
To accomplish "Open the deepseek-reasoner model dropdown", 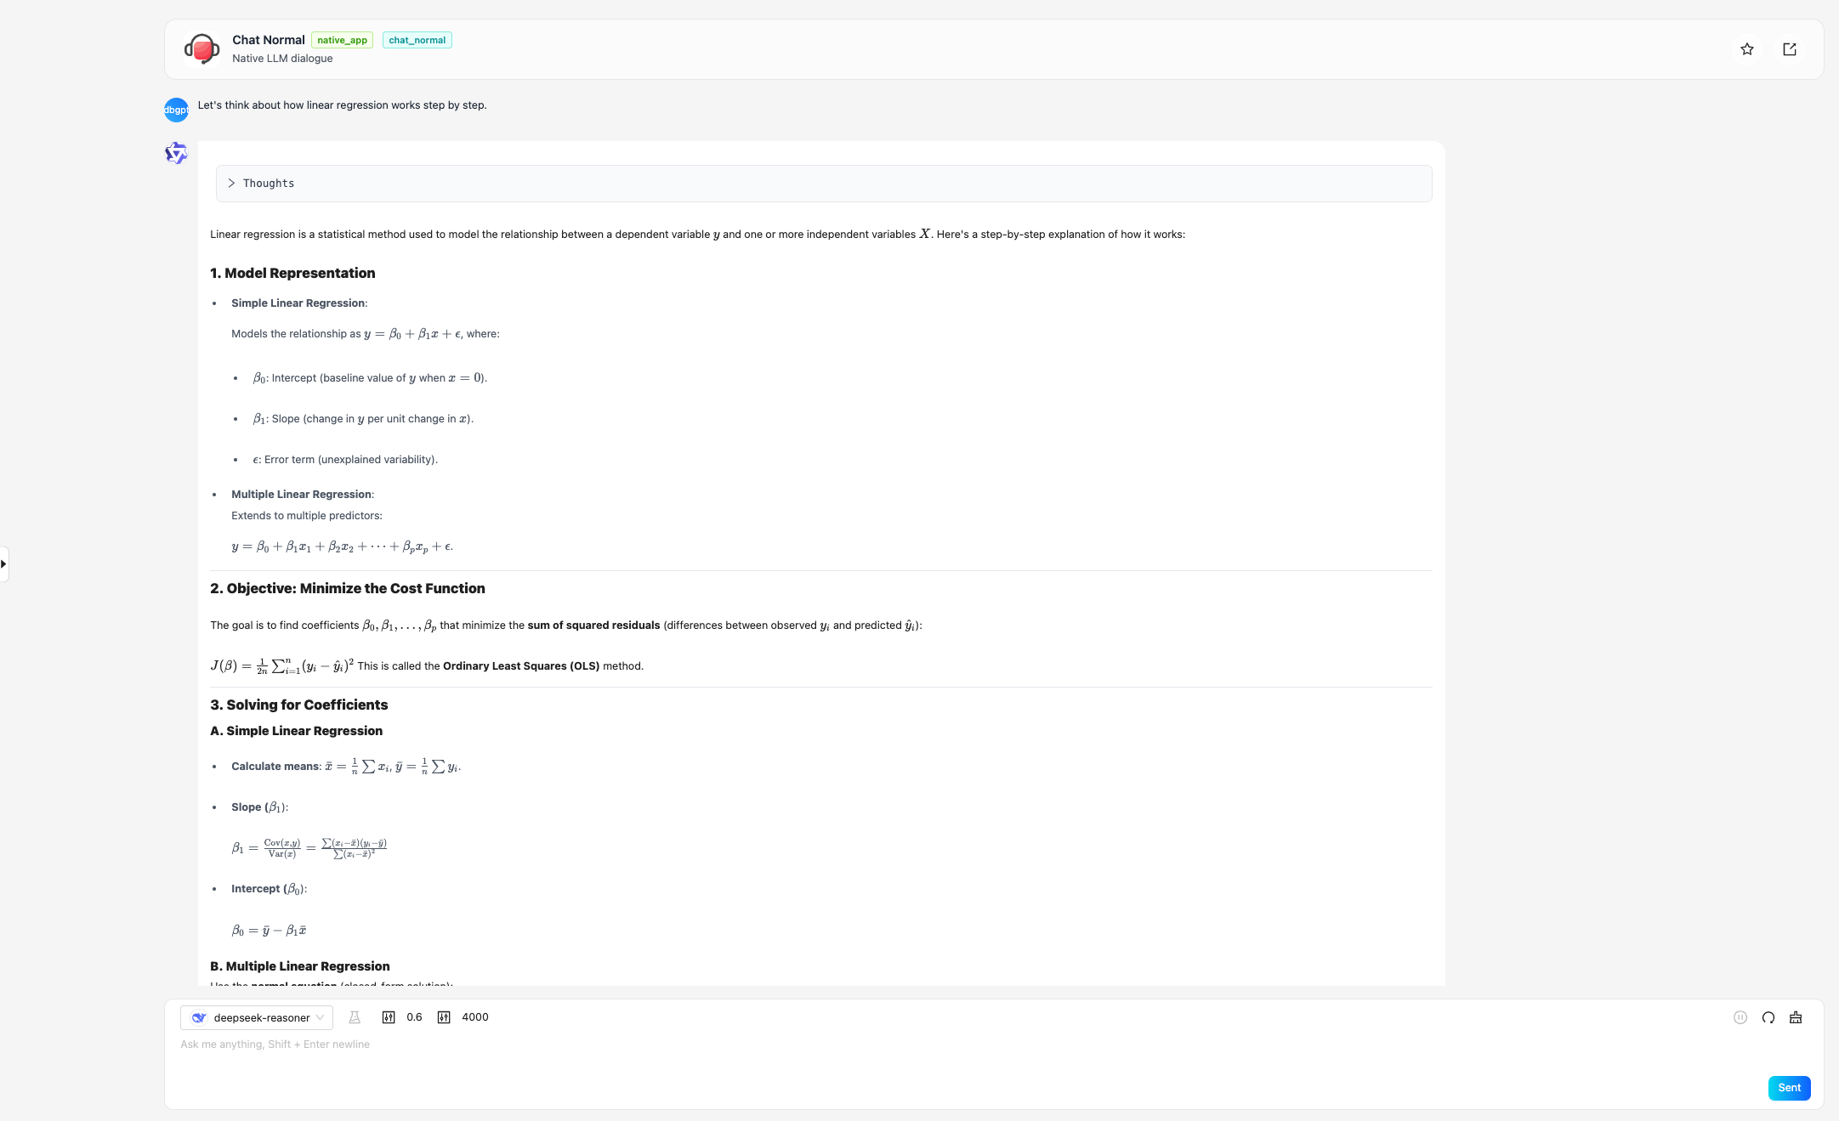I will point(257,1017).
